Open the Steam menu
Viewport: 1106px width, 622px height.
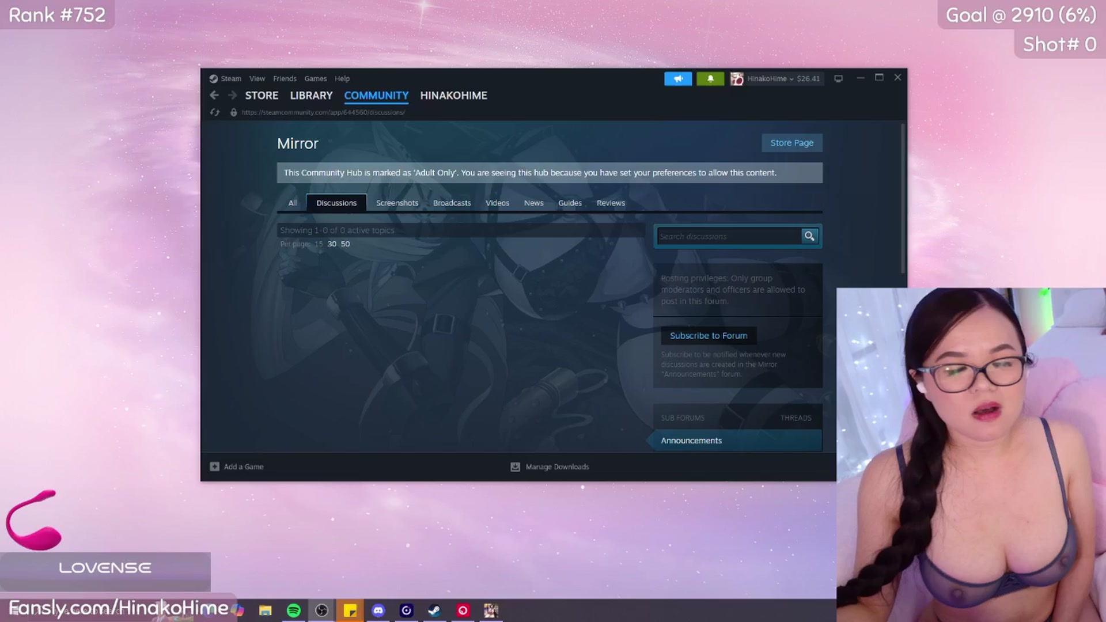231,79
